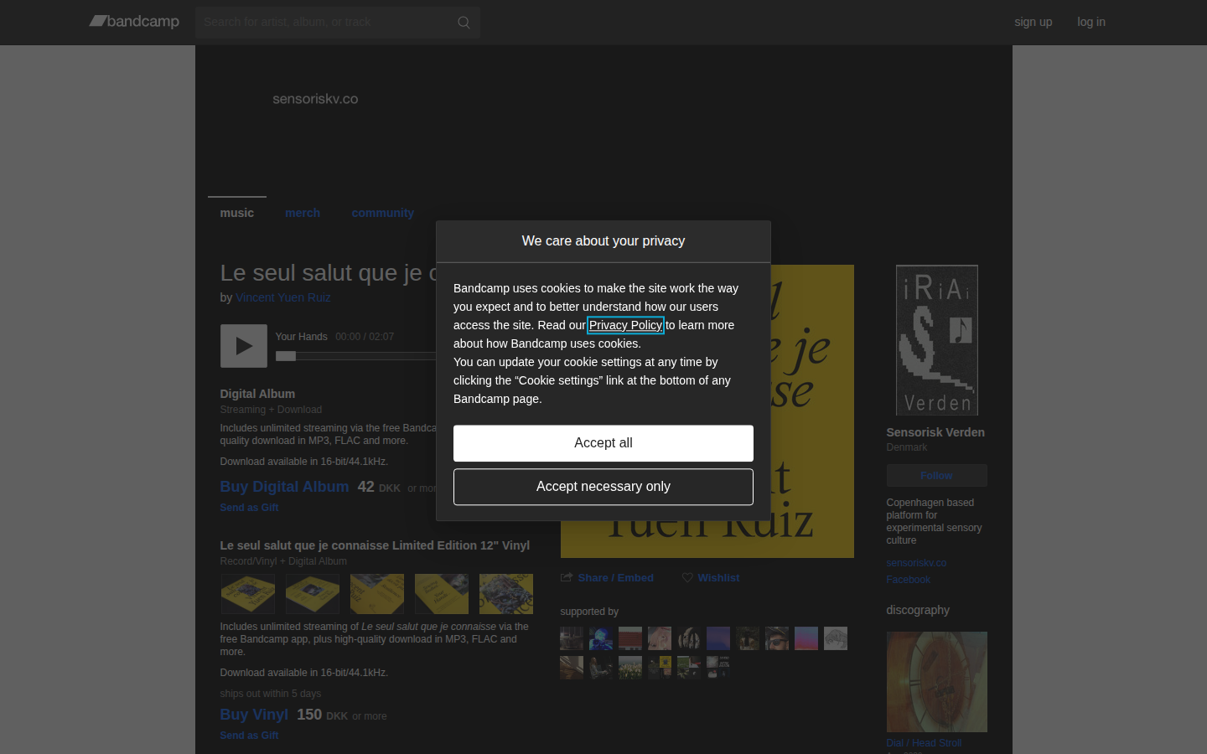
Task: Open fourth supporter avatar in bottom row
Action: pyautogui.click(x=660, y=668)
